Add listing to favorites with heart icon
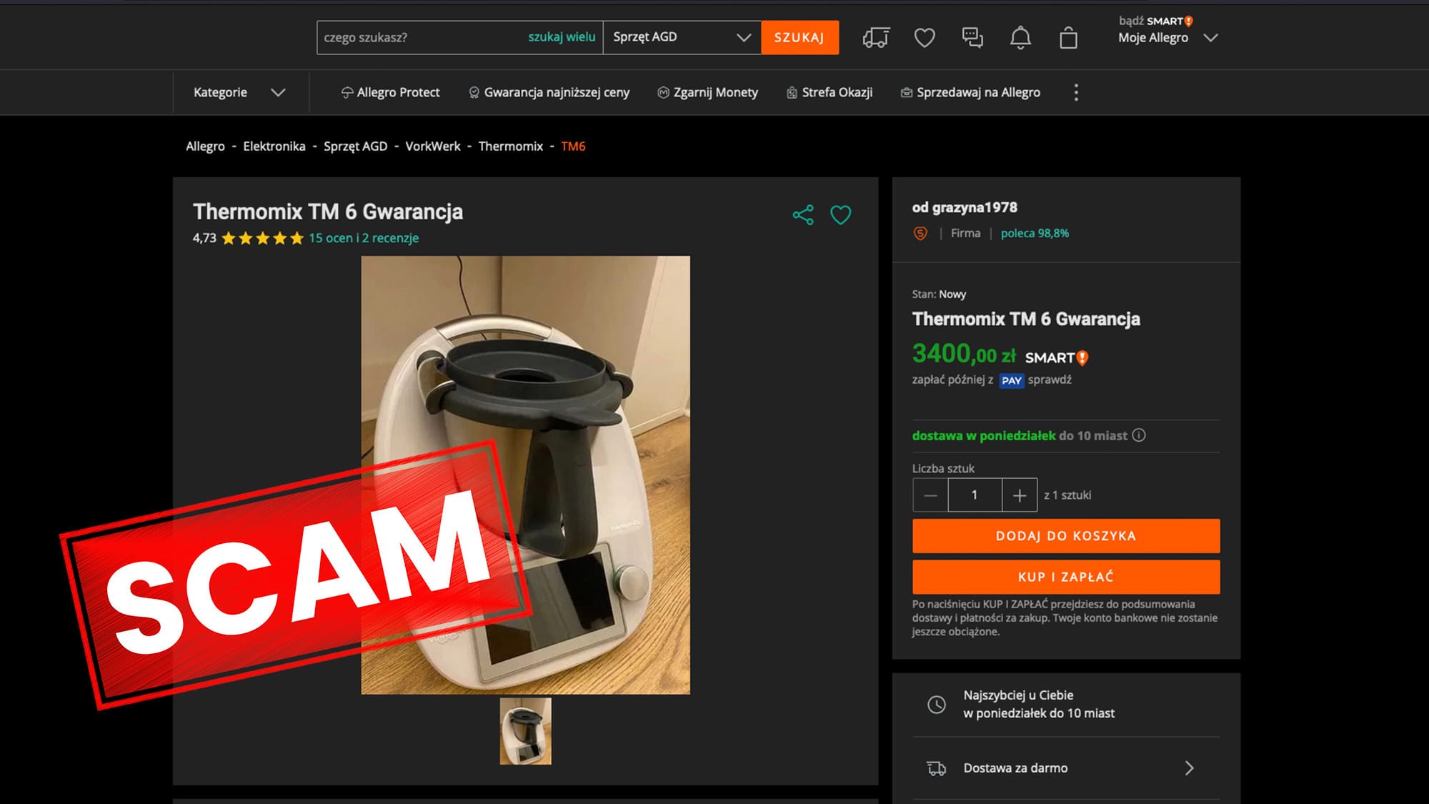This screenshot has height=804, width=1429. [x=840, y=214]
